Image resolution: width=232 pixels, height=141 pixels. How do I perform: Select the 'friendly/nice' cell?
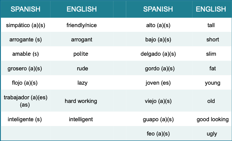coord(81,25)
